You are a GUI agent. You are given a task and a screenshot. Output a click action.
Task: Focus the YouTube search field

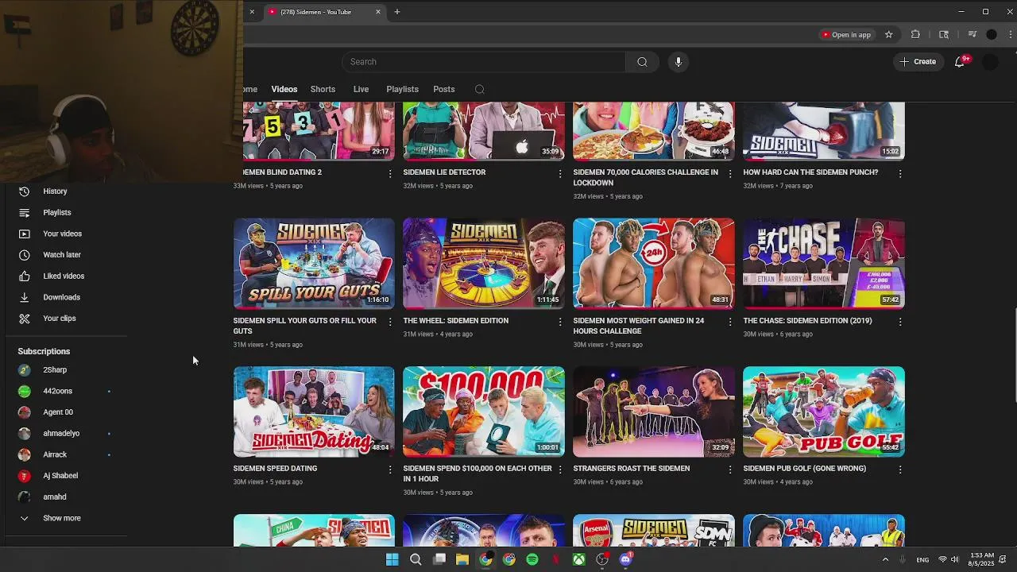point(484,62)
